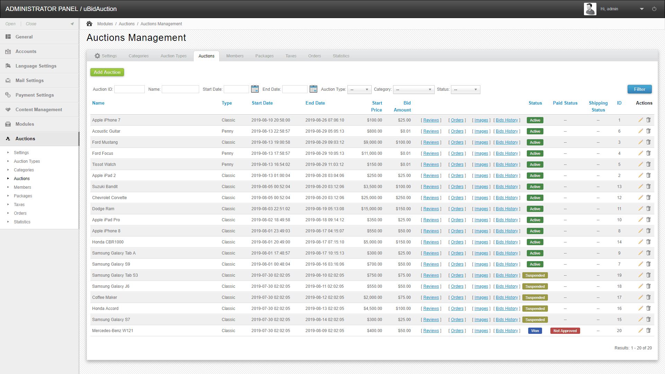665x374 pixels.
Task: Collapse sidebar using the left arrow
Action: [72, 24]
